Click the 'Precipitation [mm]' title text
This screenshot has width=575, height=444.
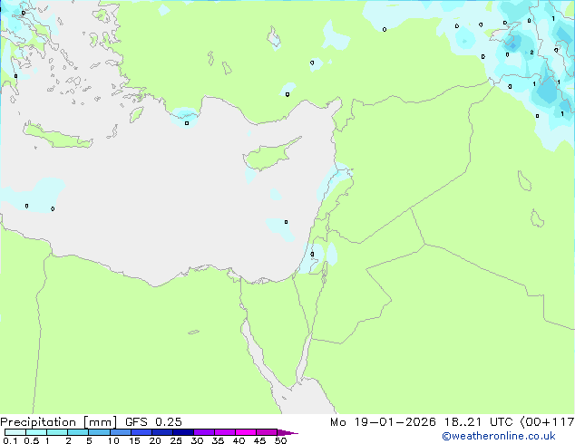[58, 422]
